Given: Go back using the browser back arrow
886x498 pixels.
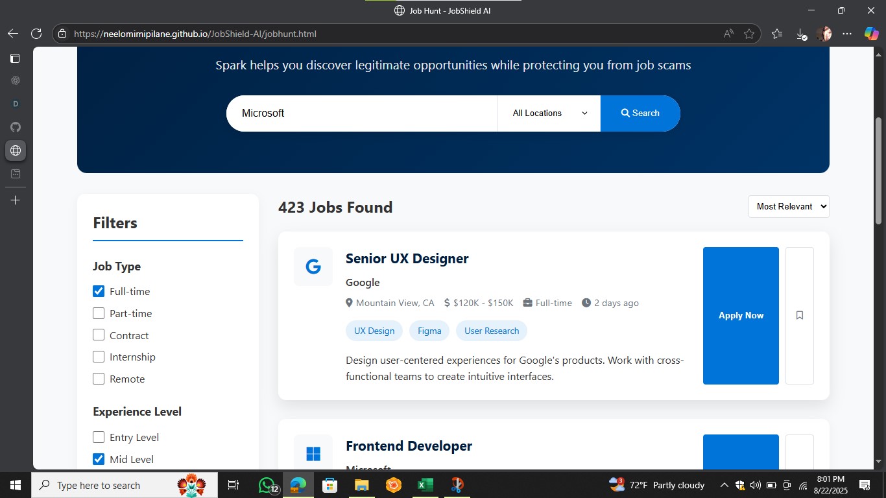Looking at the screenshot, I should [13, 34].
